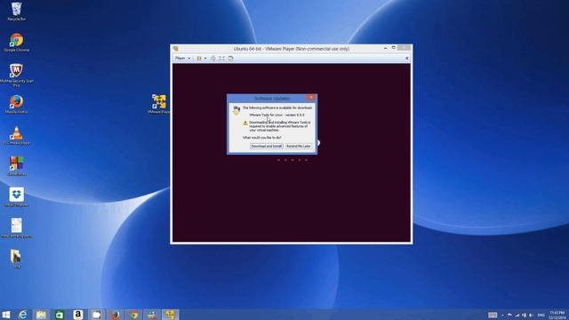
Task: Click Download and Install button
Action: [267, 146]
